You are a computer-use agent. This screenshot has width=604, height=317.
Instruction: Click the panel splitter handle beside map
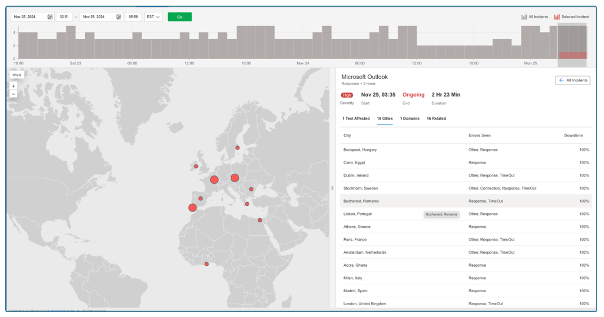332,188
